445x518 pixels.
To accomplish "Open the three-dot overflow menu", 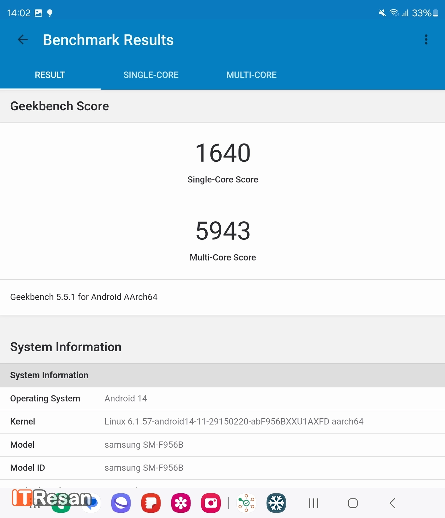I will click(x=426, y=39).
